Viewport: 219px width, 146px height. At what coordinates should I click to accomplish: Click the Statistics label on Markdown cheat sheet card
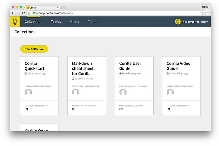click(x=84, y=106)
